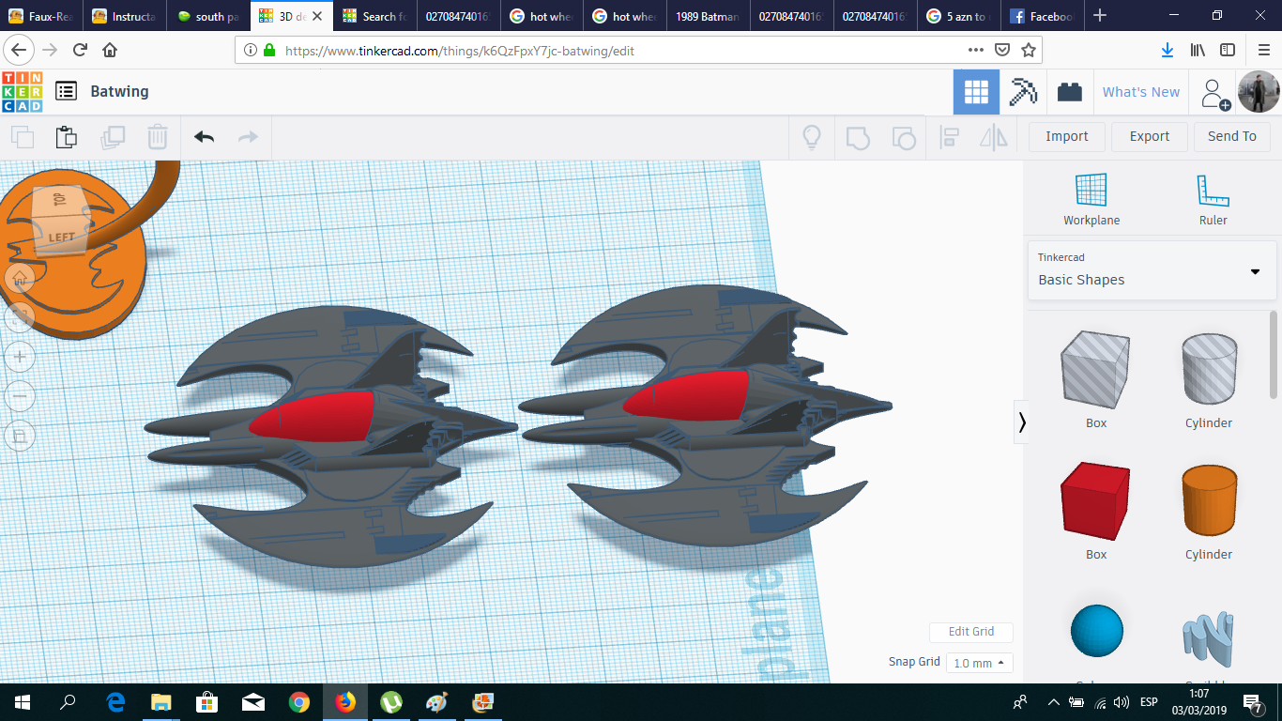Image resolution: width=1282 pixels, height=721 pixels.
Task: Click the Export button
Action: click(x=1150, y=136)
